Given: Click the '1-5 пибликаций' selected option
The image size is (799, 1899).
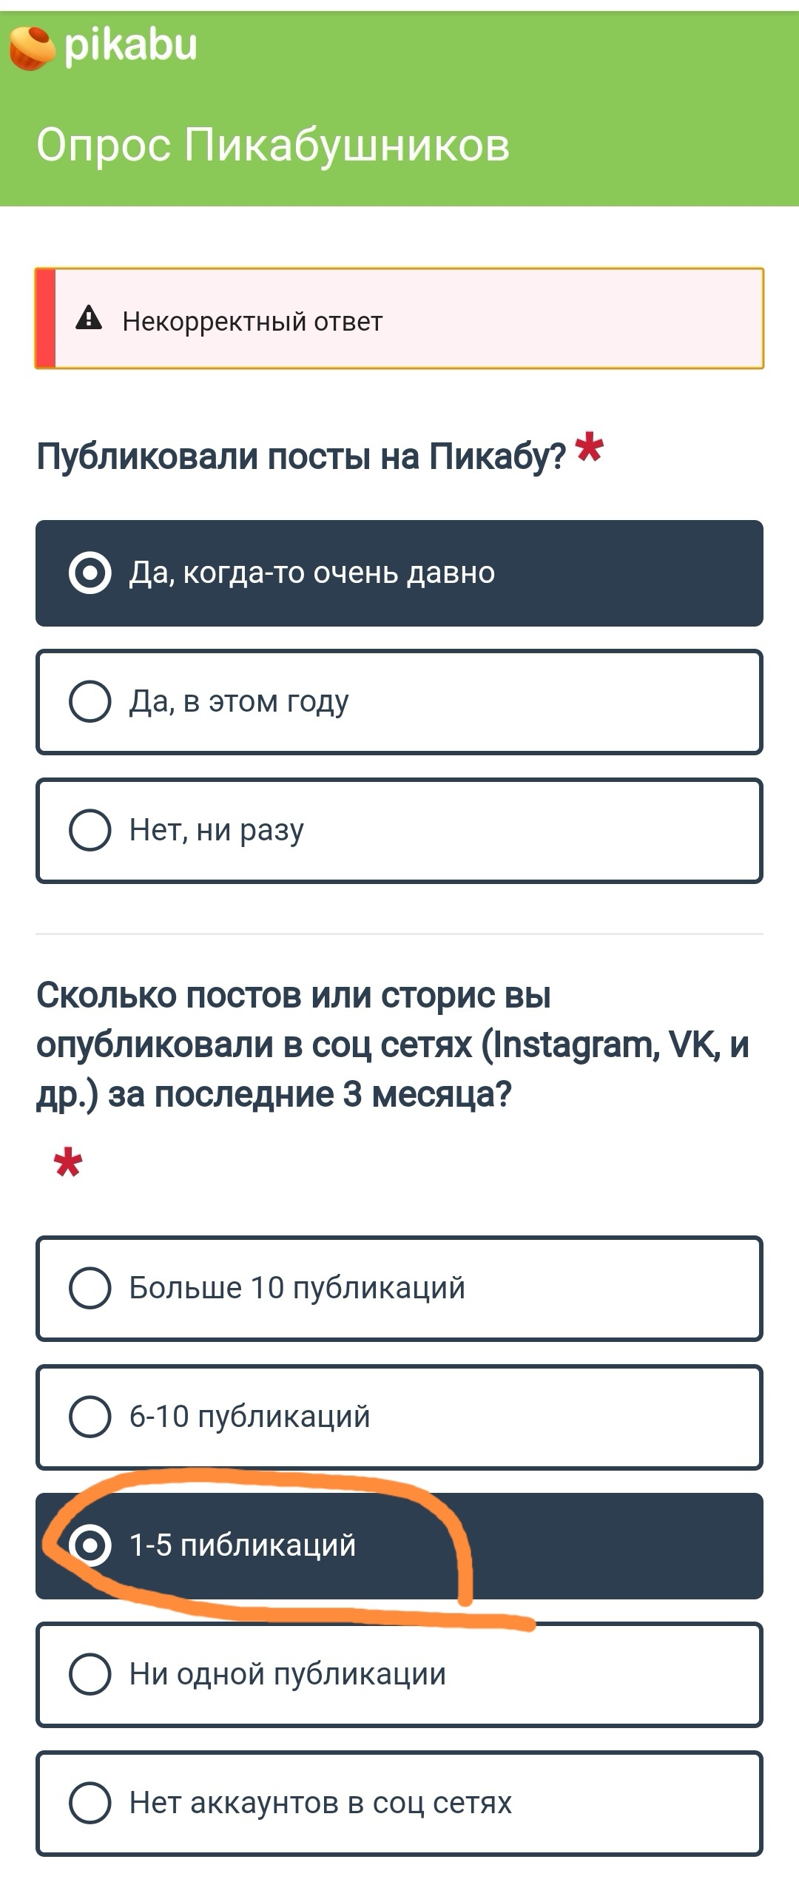Looking at the screenshot, I should pos(399,1546).
